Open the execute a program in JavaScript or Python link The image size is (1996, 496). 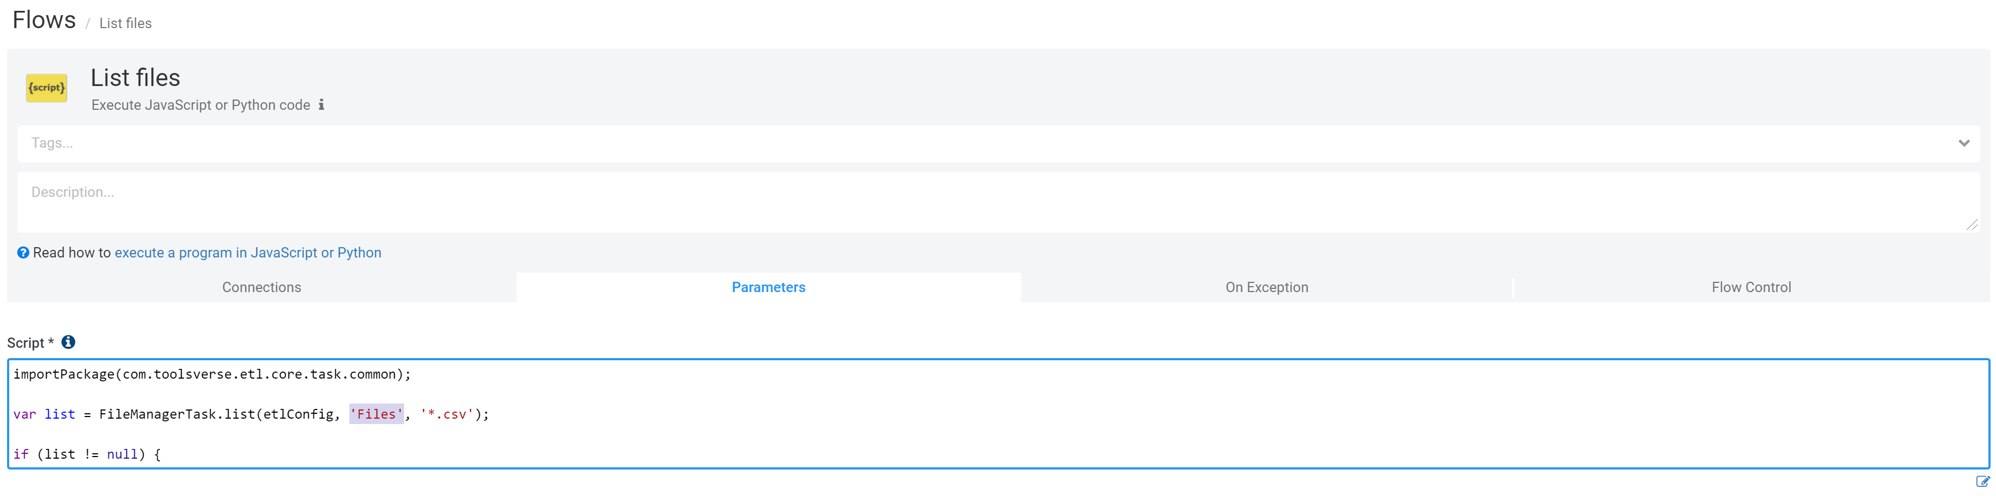click(248, 252)
